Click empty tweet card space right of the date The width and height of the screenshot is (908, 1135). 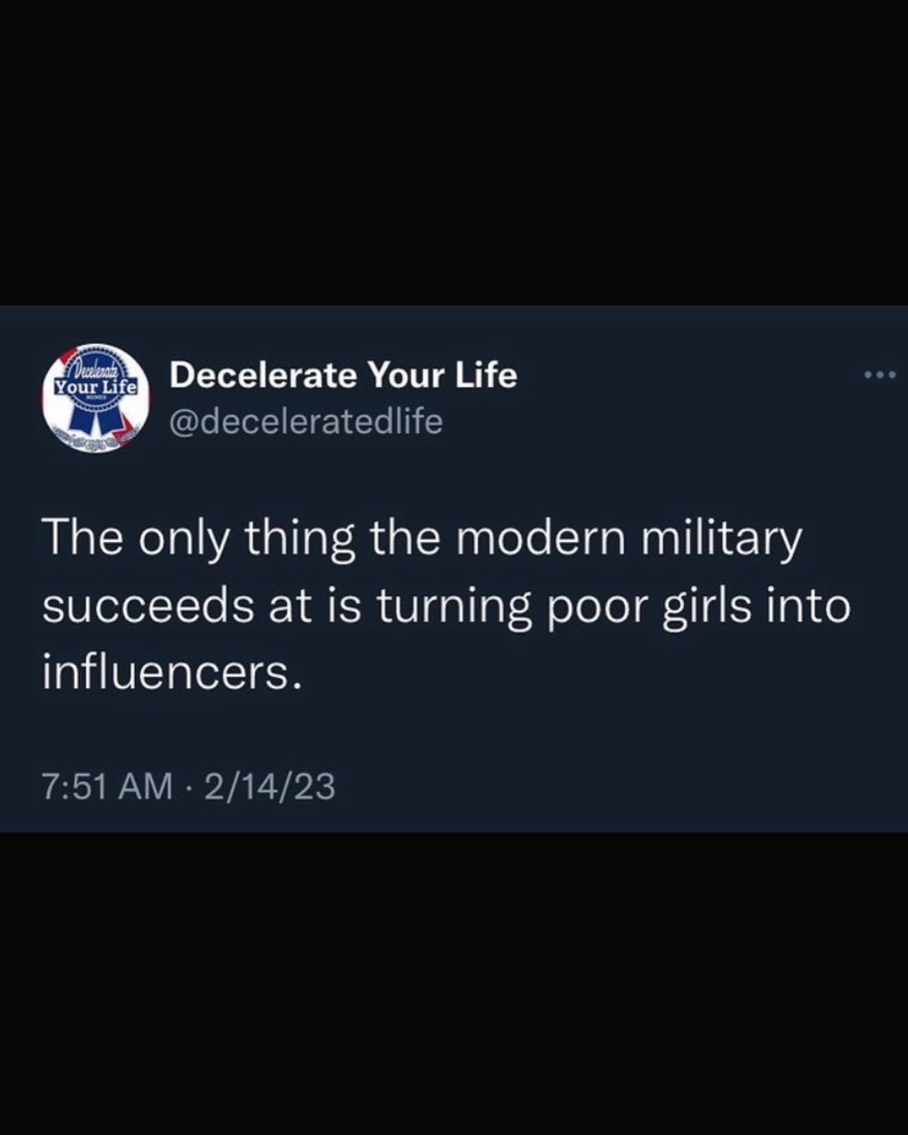click(618, 787)
